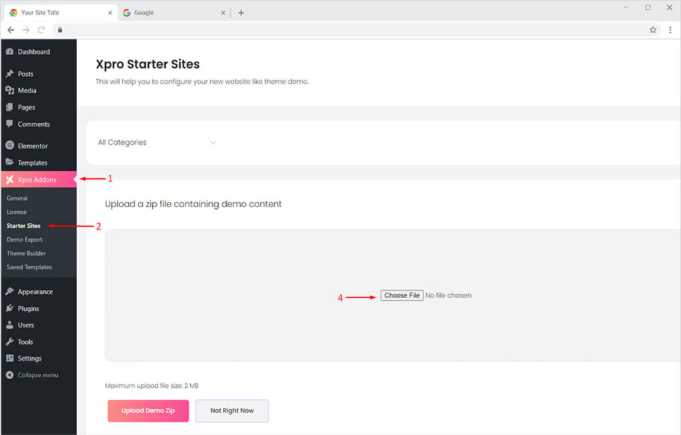Click the Plugins icon in sidebar
The image size is (681, 435).
(9, 308)
